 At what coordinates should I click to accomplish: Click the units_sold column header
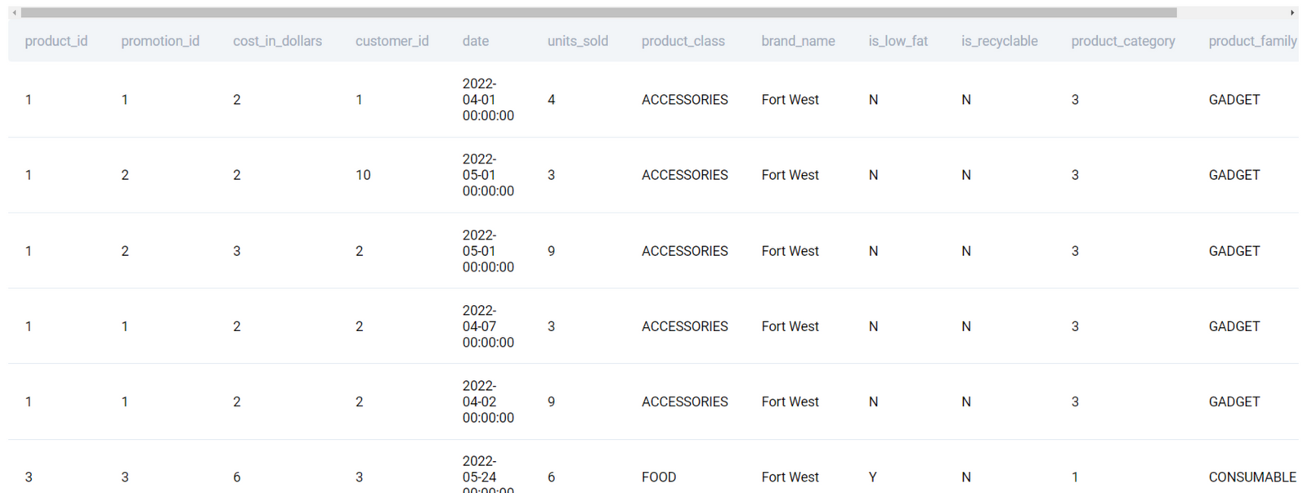(x=578, y=41)
